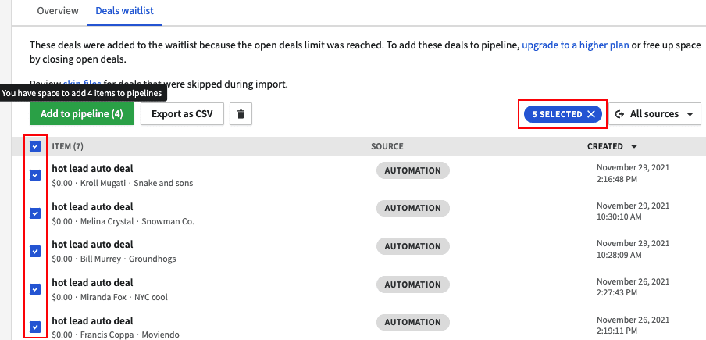This screenshot has height=340, width=706.
Task: Sort by the CREATED column header
Action: (x=605, y=146)
